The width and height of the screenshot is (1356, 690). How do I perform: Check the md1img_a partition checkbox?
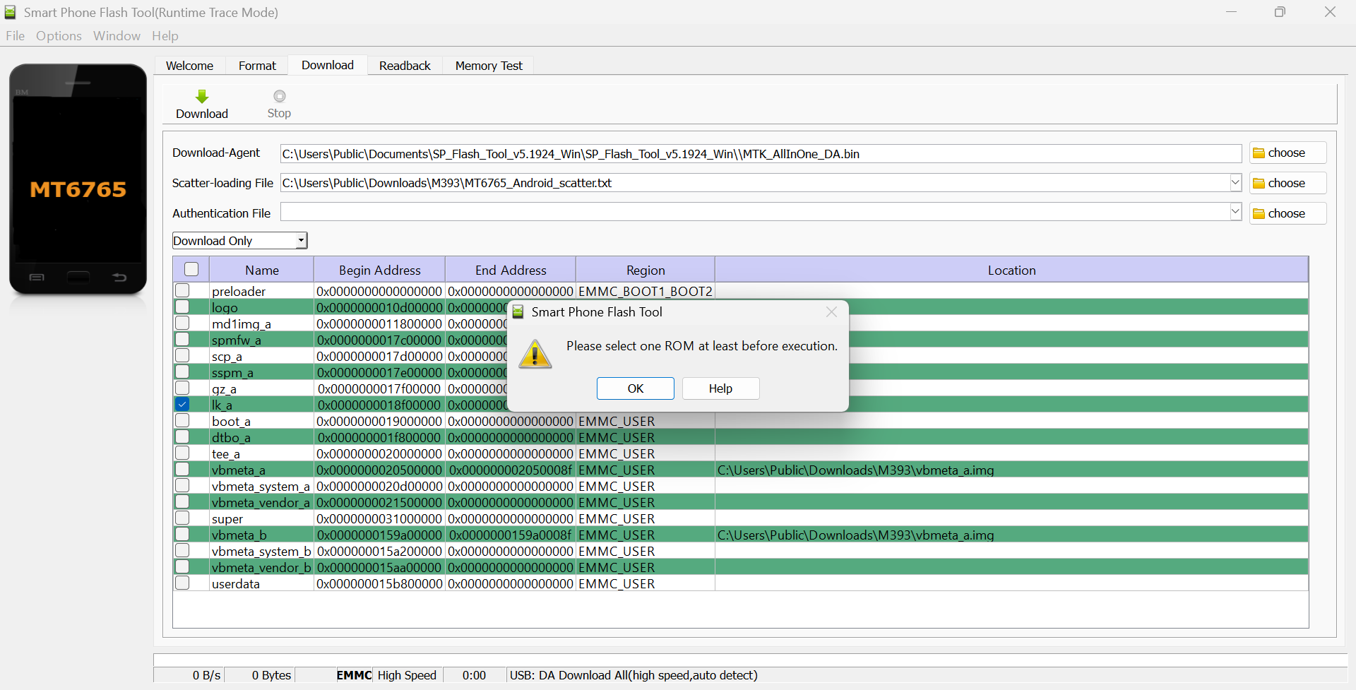[x=182, y=323]
